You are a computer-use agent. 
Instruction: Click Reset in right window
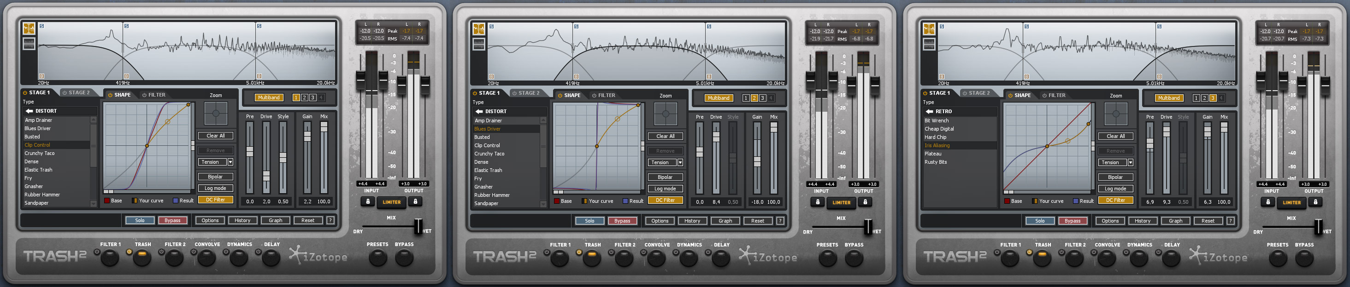point(1208,221)
